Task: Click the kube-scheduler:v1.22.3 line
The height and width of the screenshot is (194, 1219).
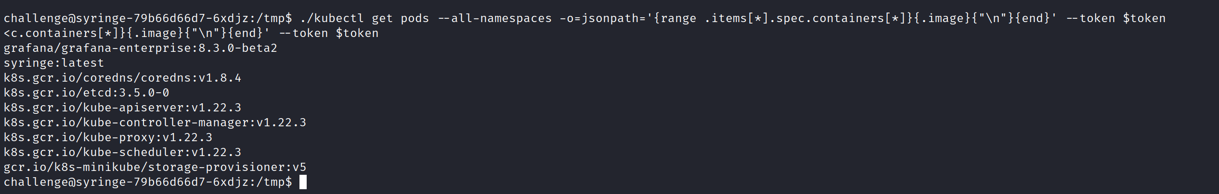Action: [122, 152]
